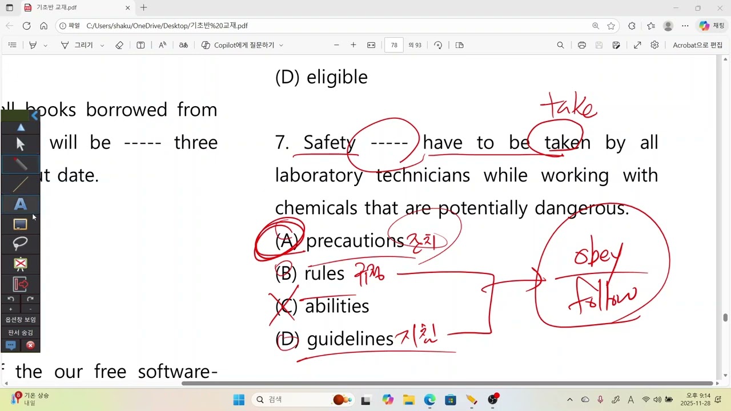Close the annotation panel with red X
The image size is (731, 411).
click(30, 345)
